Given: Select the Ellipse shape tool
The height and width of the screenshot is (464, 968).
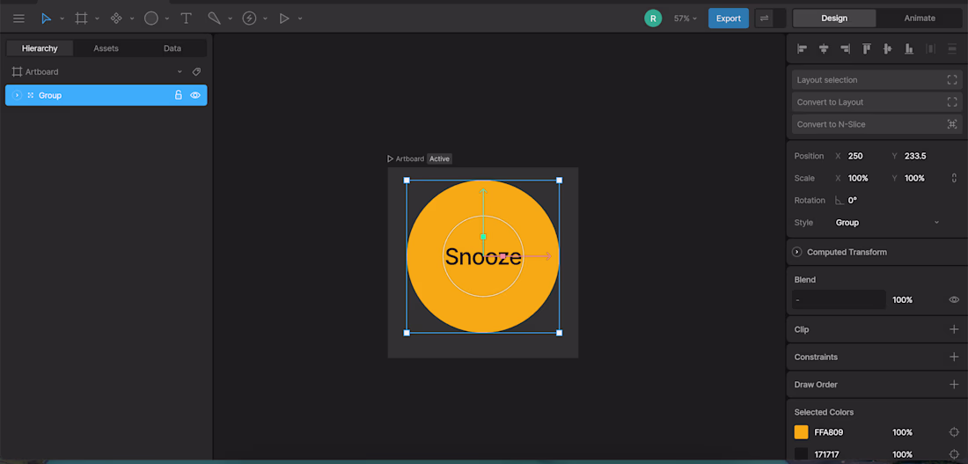Looking at the screenshot, I should (x=151, y=18).
